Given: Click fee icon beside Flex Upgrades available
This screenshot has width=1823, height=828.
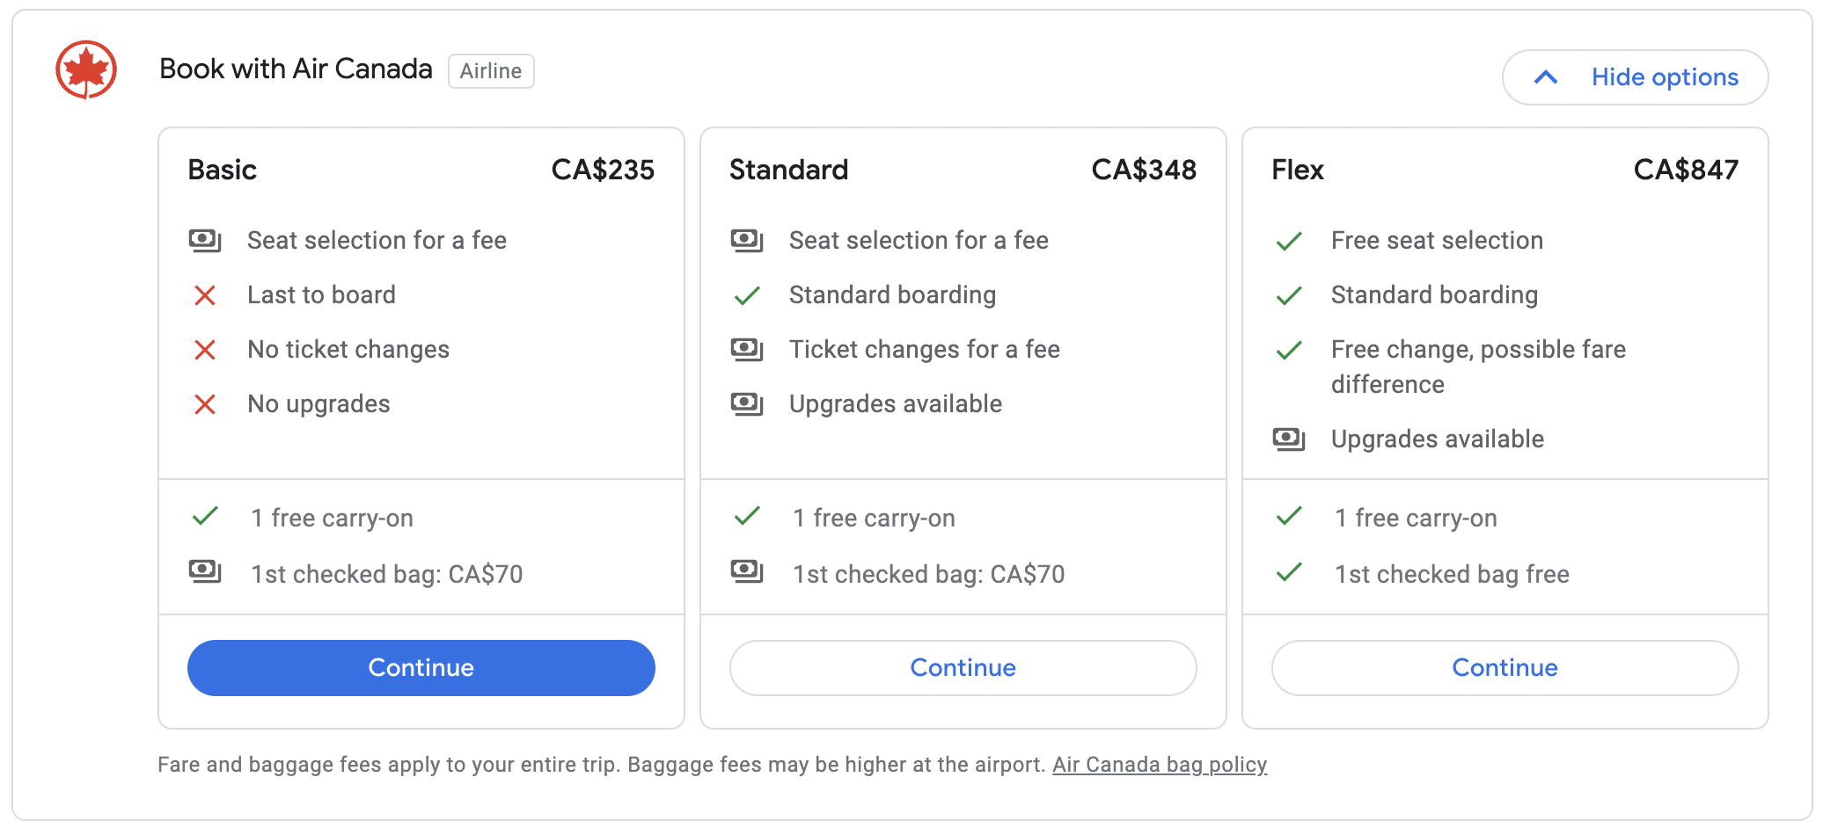Looking at the screenshot, I should pos(1289,439).
